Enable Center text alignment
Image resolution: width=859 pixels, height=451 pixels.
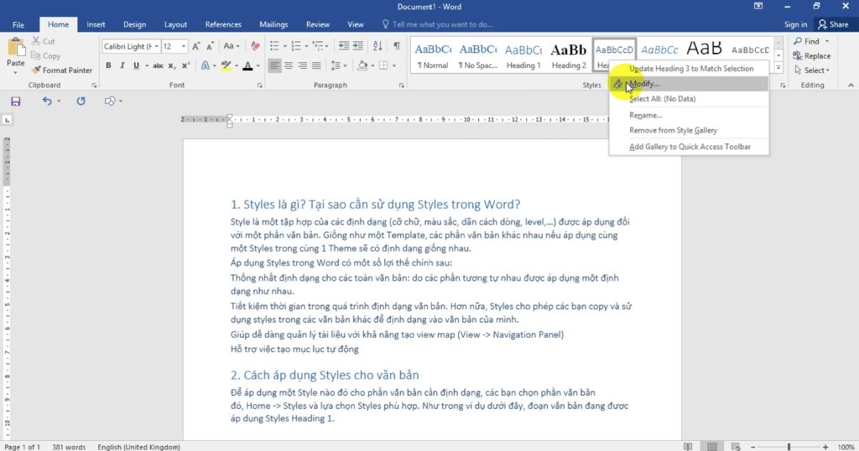point(289,65)
